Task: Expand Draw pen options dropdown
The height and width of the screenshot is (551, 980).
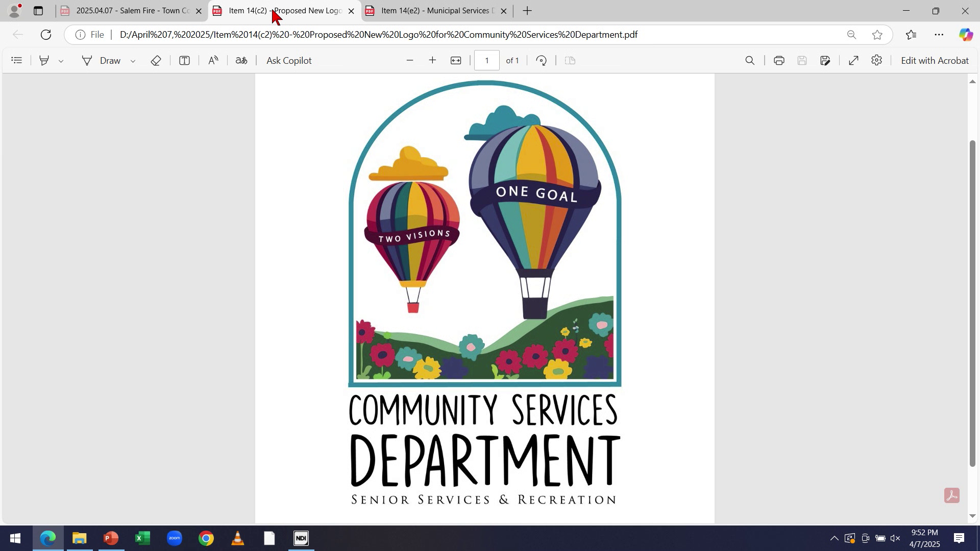Action: [x=133, y=61]
